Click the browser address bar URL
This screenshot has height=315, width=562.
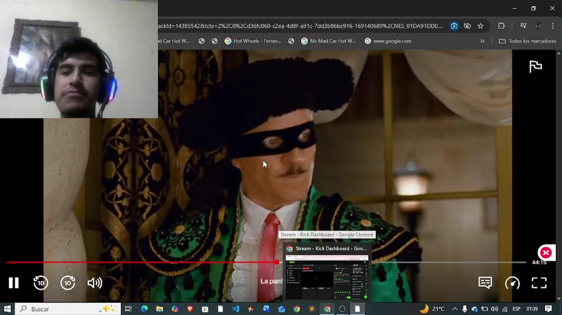point(300,26)
